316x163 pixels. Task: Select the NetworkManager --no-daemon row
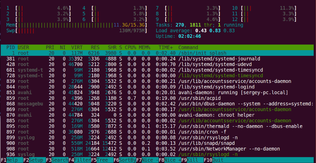[157, 149]
